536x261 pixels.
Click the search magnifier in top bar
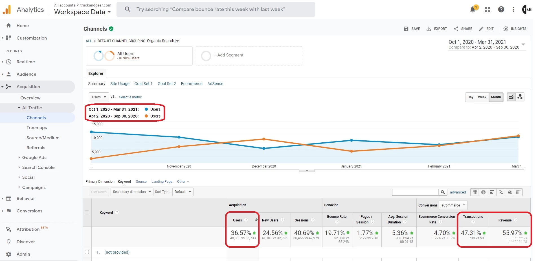128,9
